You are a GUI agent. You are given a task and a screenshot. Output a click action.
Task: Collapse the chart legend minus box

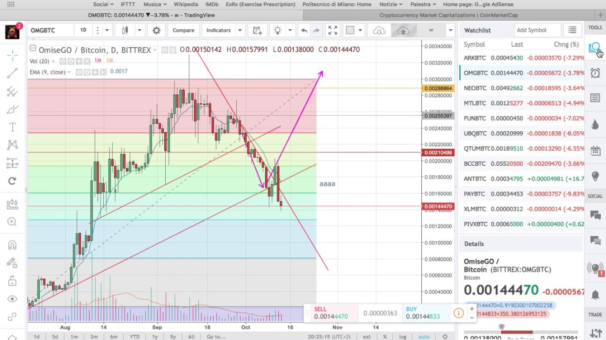(x=33, y=48)
